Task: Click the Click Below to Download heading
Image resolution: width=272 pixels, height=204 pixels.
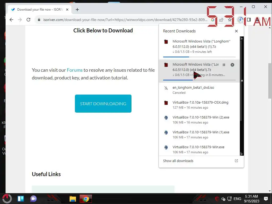Action: (103, 31)
